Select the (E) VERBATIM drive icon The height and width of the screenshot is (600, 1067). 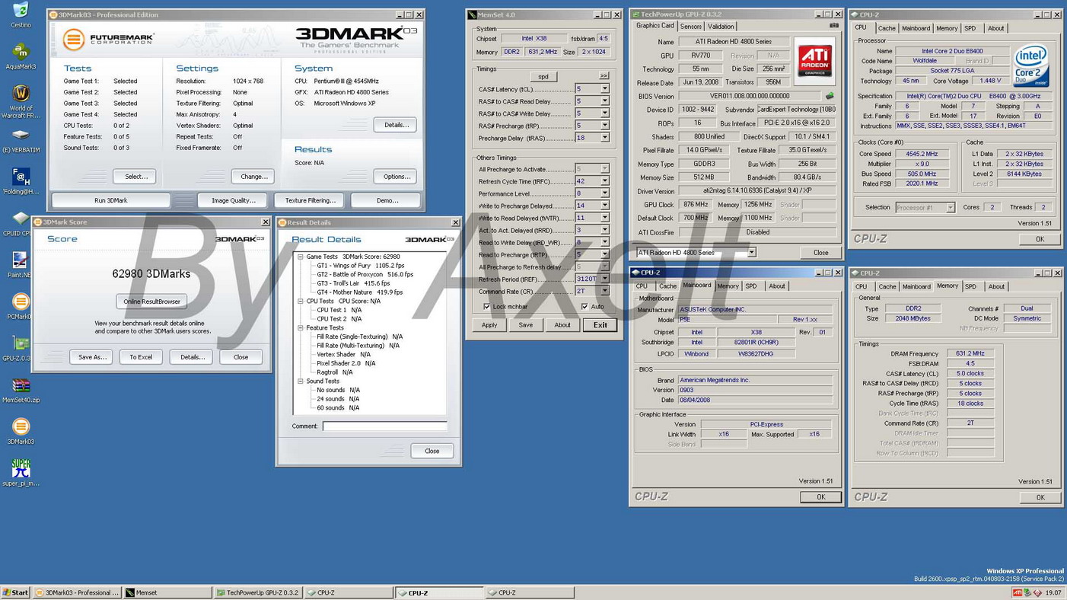click(x=21, y=140)
